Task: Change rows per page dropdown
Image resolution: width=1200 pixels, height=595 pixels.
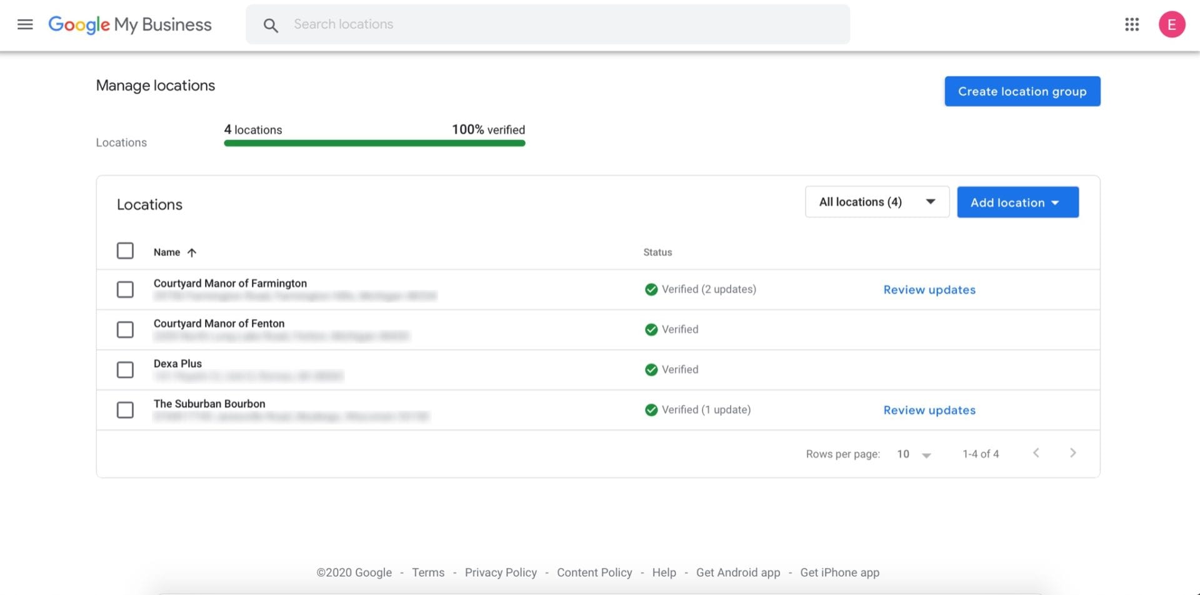Action: 914,454
